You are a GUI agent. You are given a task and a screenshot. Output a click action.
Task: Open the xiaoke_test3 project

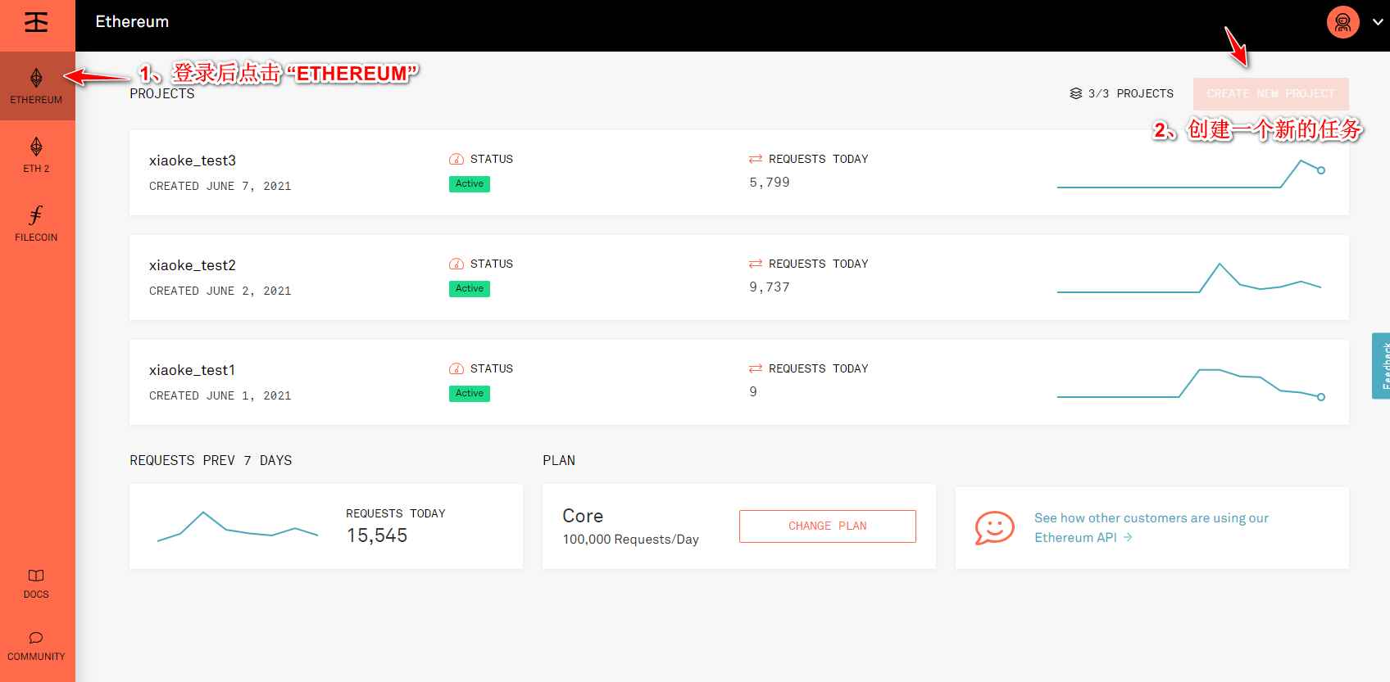pyautogui.click(x=193, y=160)
